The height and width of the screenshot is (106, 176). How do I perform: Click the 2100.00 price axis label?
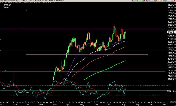(x=171, y=79)
